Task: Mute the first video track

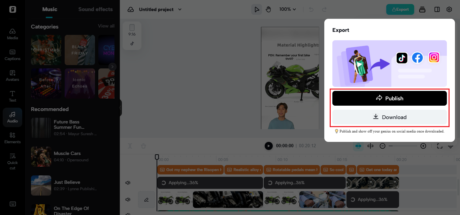Action: [128, 183]
